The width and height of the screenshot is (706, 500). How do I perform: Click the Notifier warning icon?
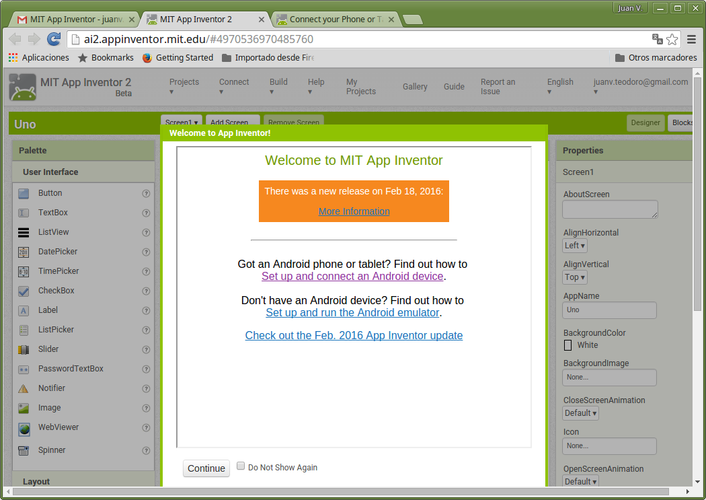coord(24,388)
